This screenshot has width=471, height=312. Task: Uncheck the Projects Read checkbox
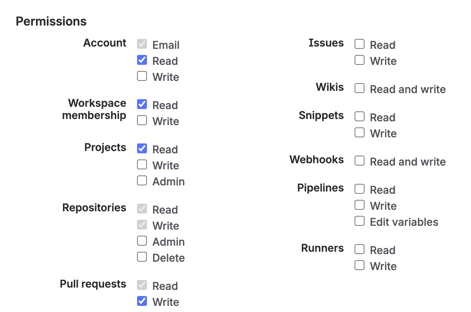142,149
